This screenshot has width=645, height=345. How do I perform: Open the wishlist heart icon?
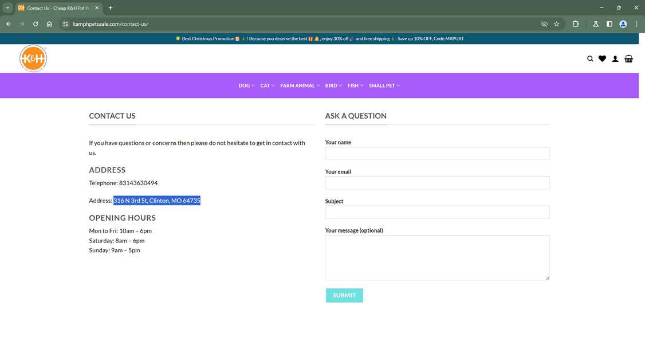[603, 58]
